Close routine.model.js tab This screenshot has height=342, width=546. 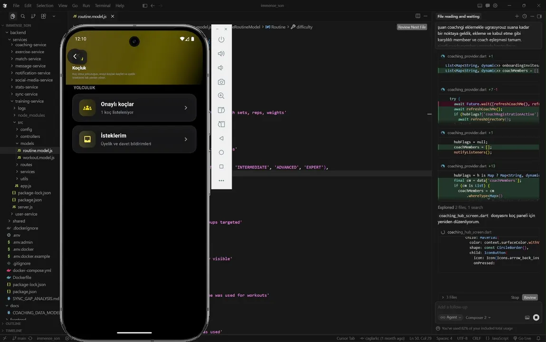tap(113, 16)
